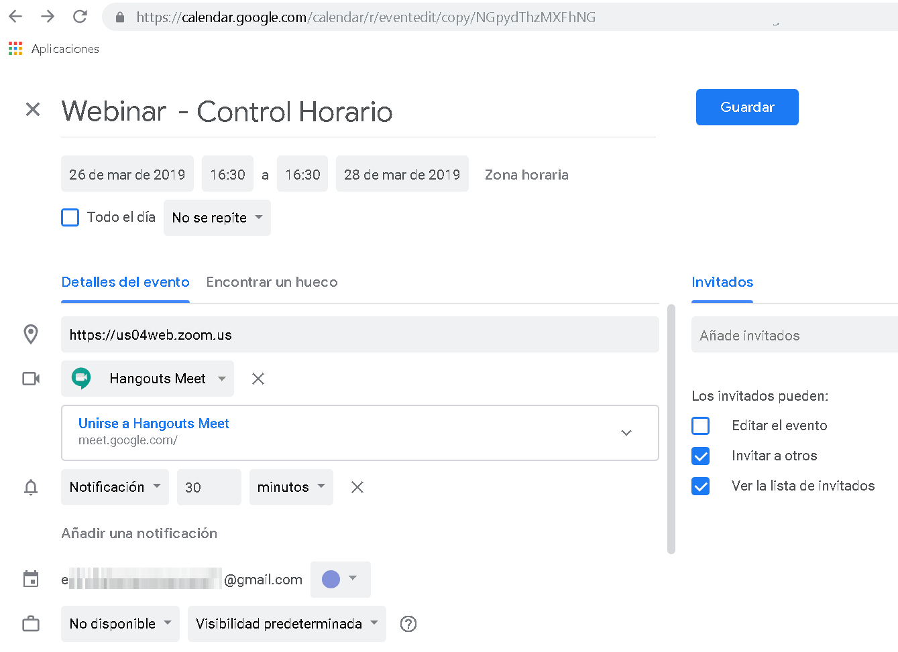Click the location pin icon

pos(31,334)
